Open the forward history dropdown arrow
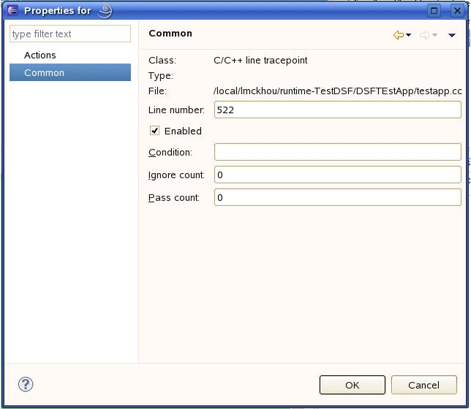471x409 pixels. pos(434,35)
